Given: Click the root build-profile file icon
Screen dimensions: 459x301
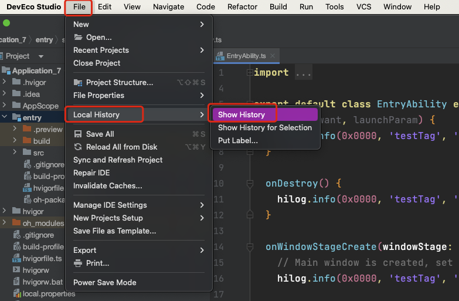Looking at the screenshot, I should tap(16, 246).
